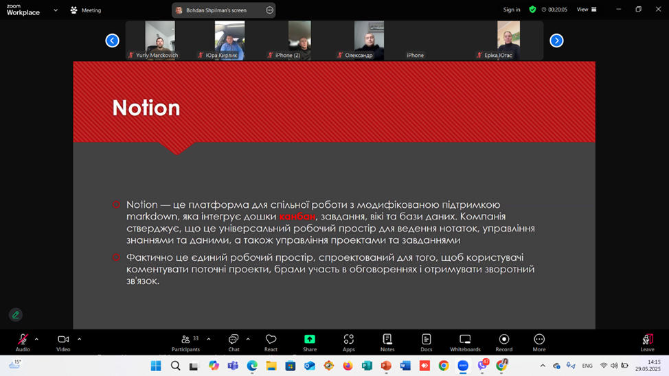
Task: Start camera with the Video button
Action: [x=63, y=343]
